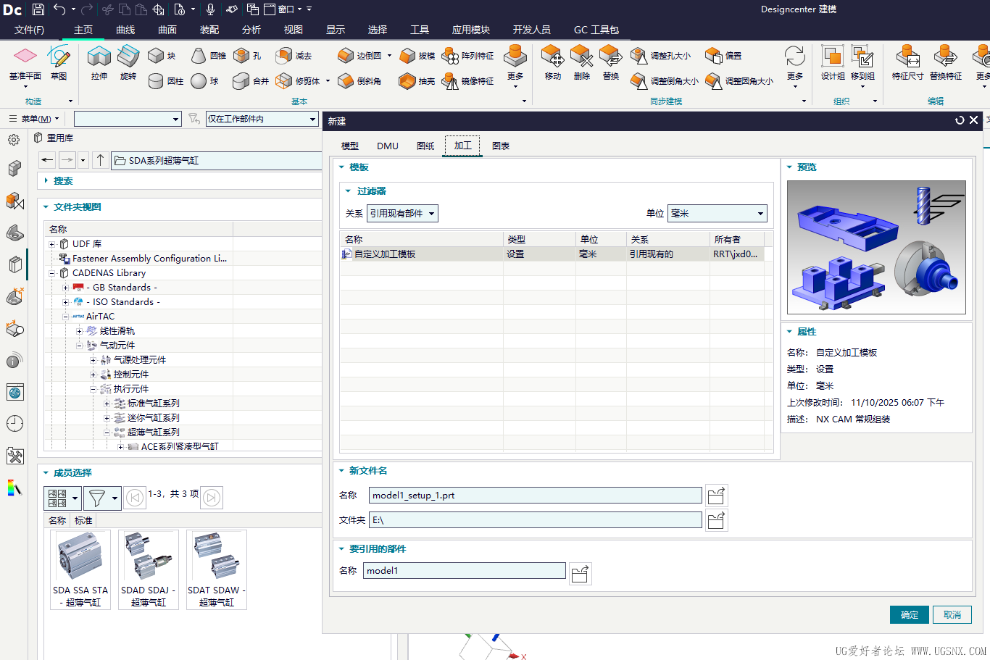Collapse the 过滤器 section

(x=348, y=191)
